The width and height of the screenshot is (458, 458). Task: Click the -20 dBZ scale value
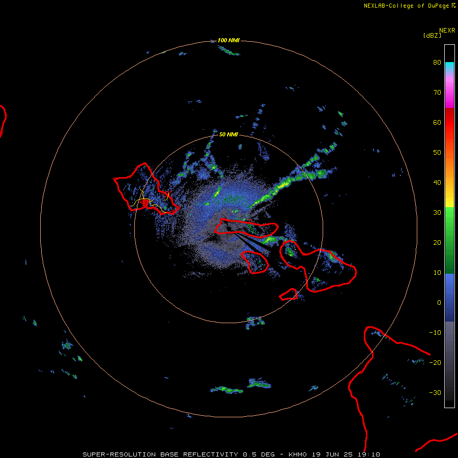pos(435,362)
